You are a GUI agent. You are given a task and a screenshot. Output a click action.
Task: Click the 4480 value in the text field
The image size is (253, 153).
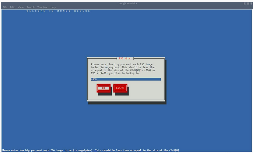point(94,79)
